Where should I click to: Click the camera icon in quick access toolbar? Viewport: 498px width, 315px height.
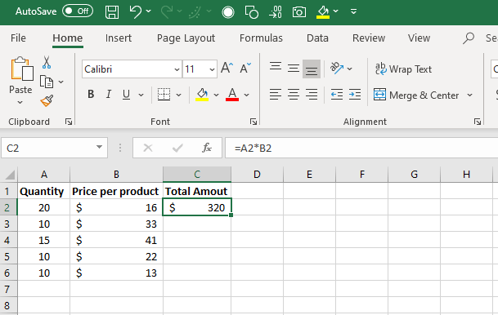pyautogui.click(x=299, y=12)
